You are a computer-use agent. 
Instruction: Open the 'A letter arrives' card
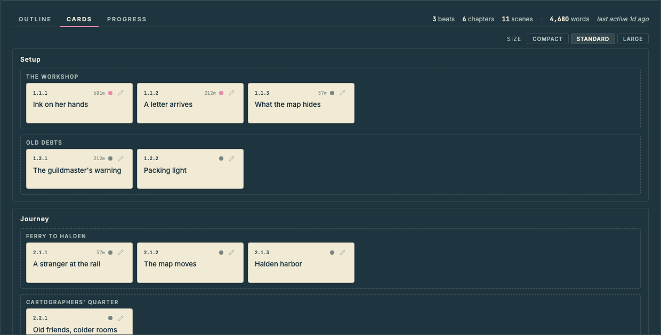190,103
